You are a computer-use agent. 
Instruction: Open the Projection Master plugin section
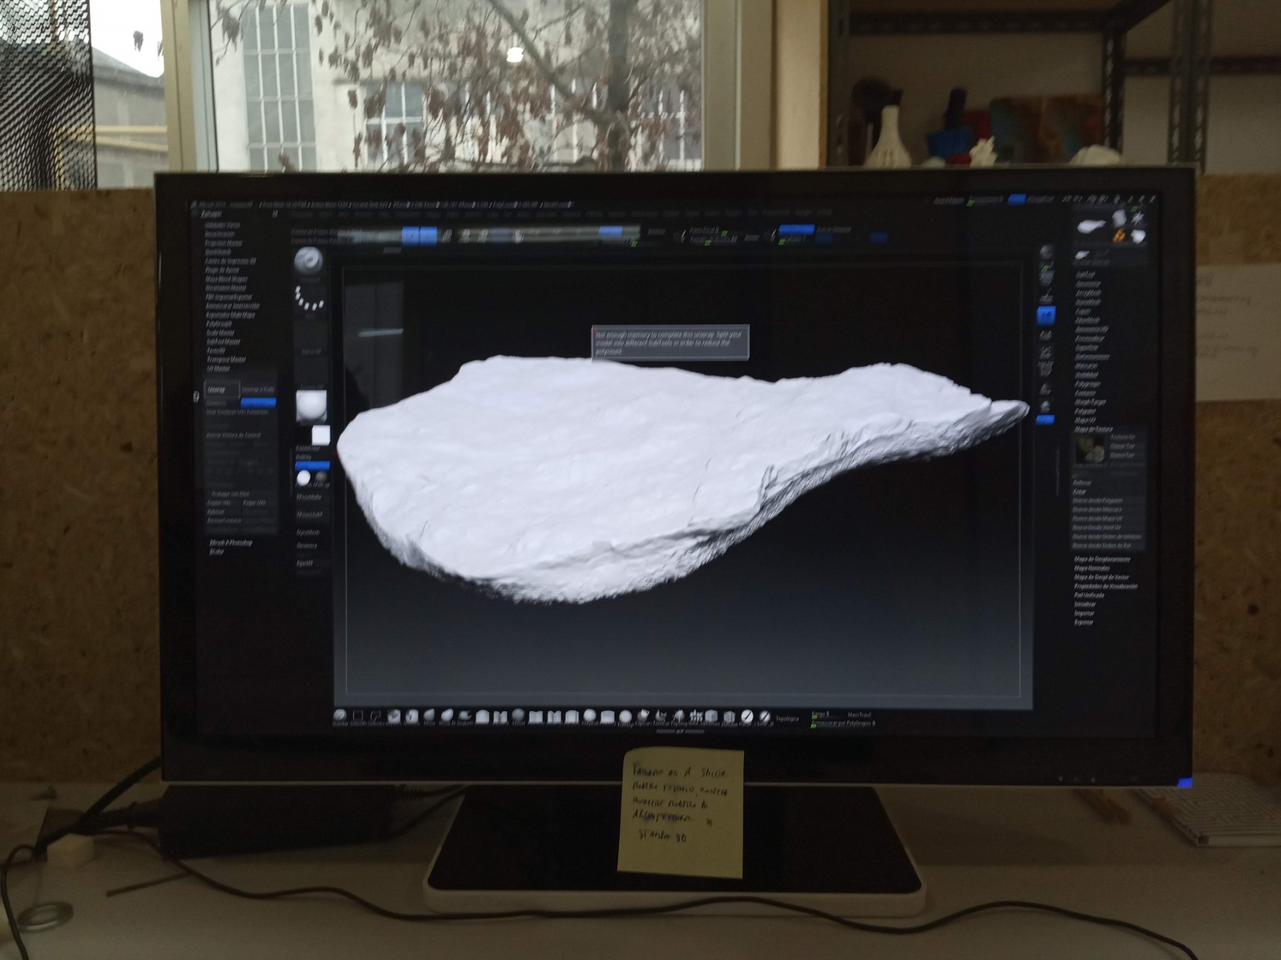click(224, 243)
